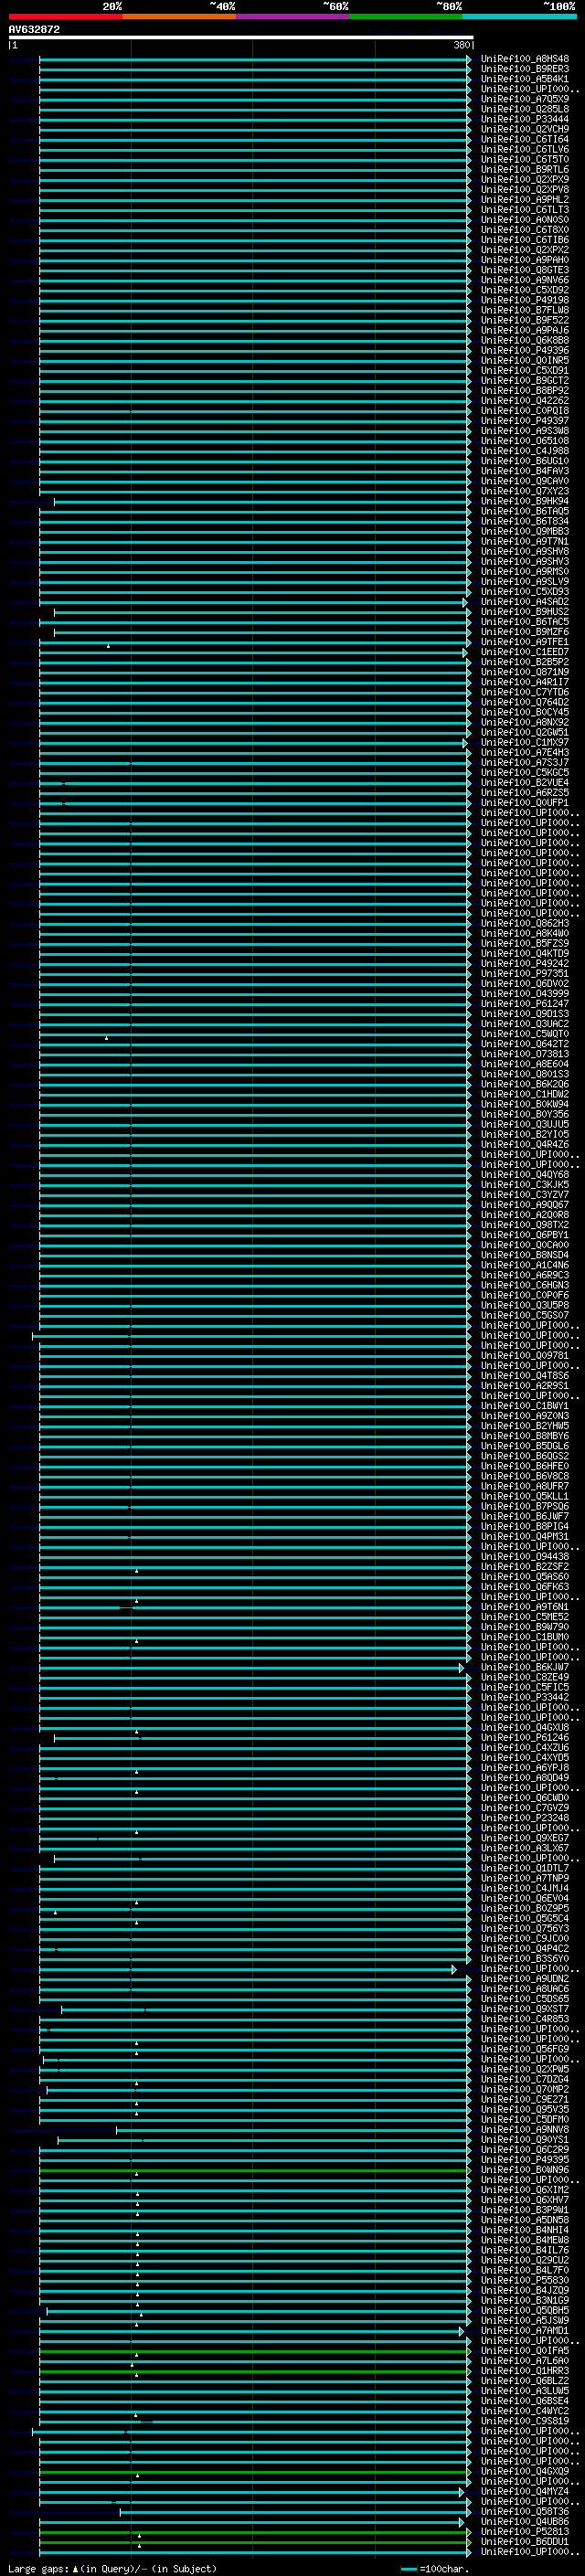Open hit UniRef100_A5B4K1
The image size is (585, 2576).
point(525,79)
